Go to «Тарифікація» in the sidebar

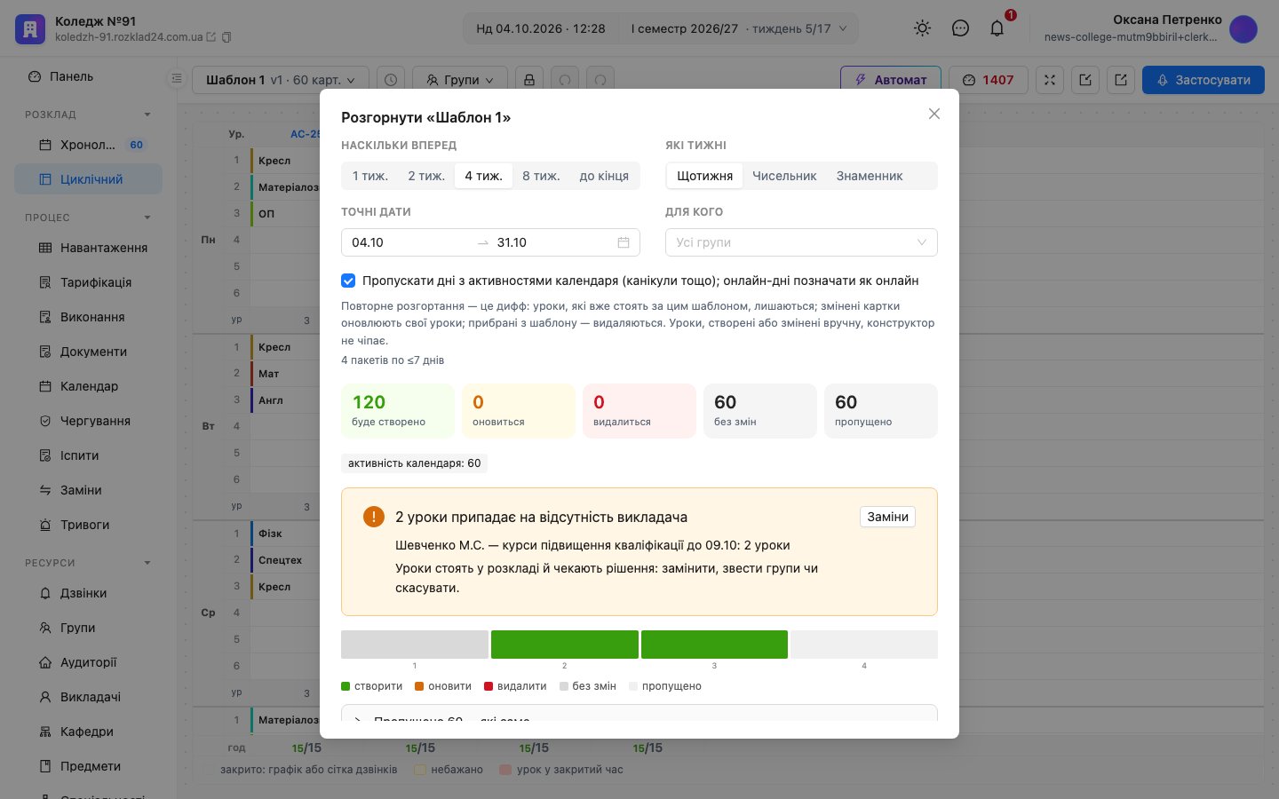tap(89, 282)
